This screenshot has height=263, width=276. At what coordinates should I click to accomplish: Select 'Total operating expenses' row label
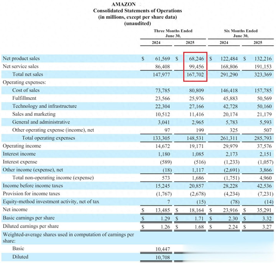(48, 138)
